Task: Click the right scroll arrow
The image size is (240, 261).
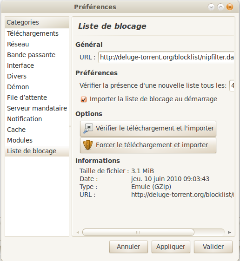Action: 229,232
